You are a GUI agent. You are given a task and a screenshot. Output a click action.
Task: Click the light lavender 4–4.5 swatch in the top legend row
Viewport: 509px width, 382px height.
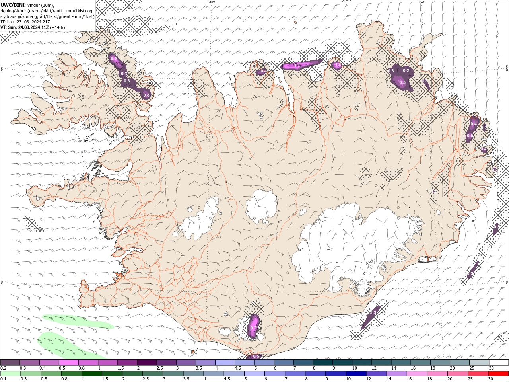click(x=225, y=363)
